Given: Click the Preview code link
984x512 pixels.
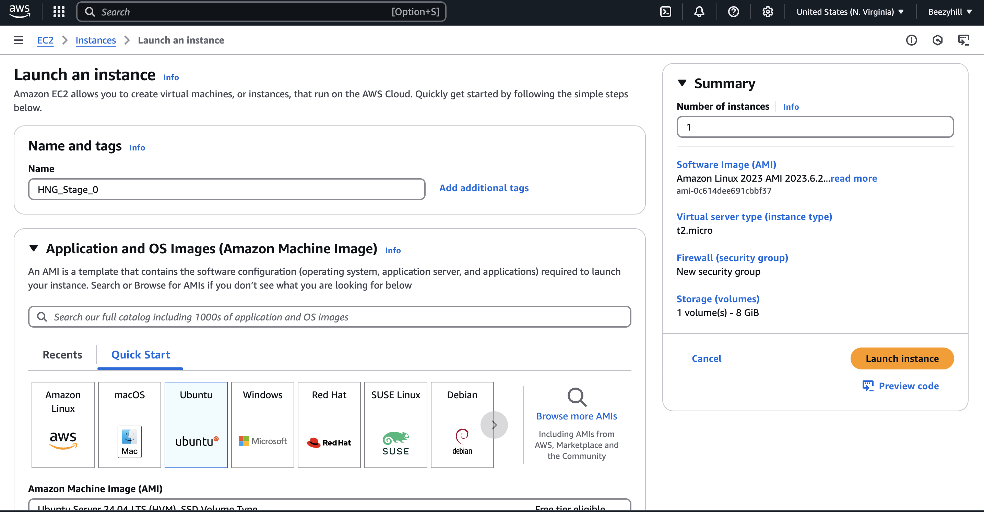Looking at the screenshot, I should point(909,386).
